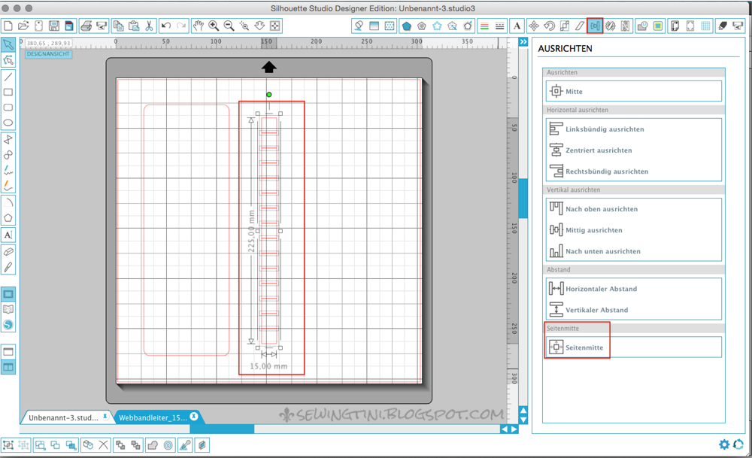Click Nach oben ausrichten

point(633,208)
